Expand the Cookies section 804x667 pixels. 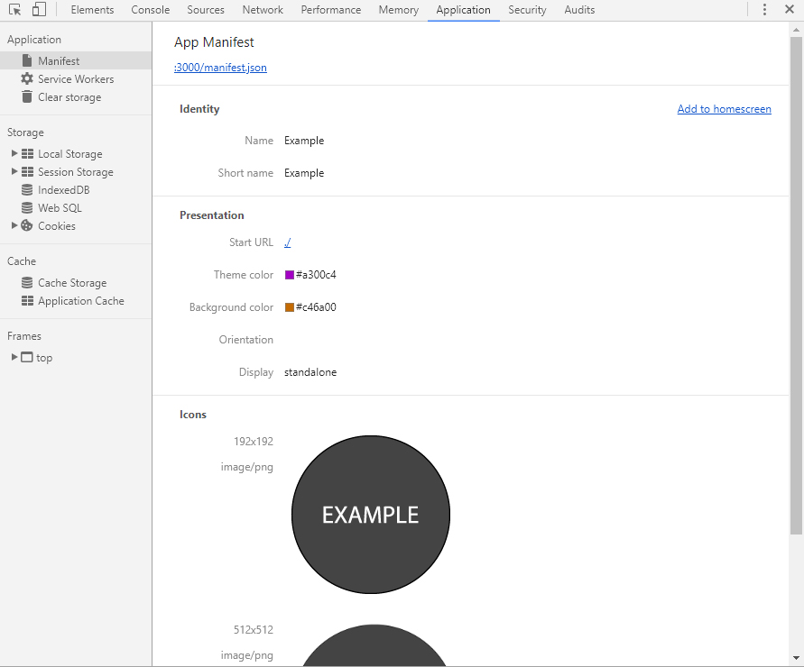pos(14,225)
